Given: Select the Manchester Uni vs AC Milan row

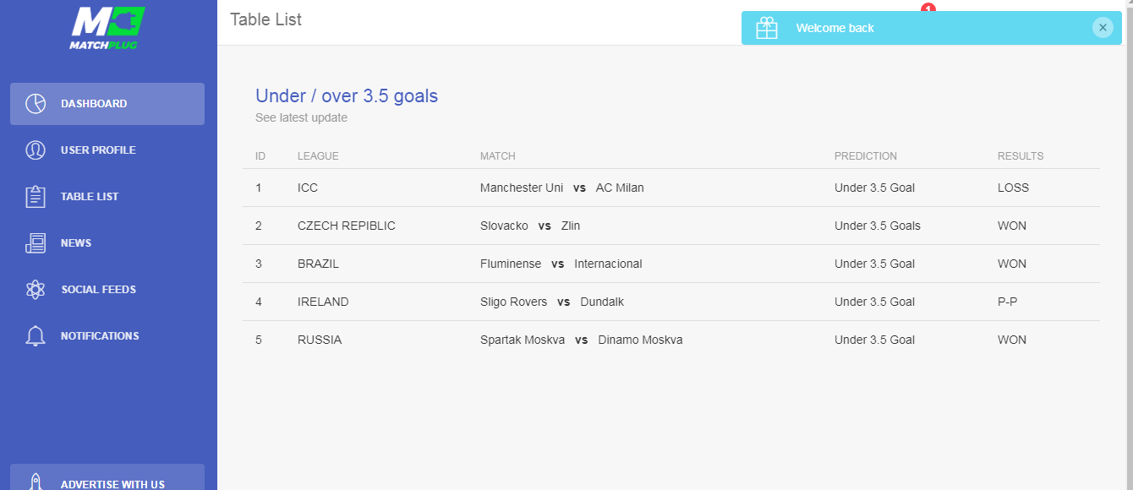Looking at the screenshot, I should [671, 188].
